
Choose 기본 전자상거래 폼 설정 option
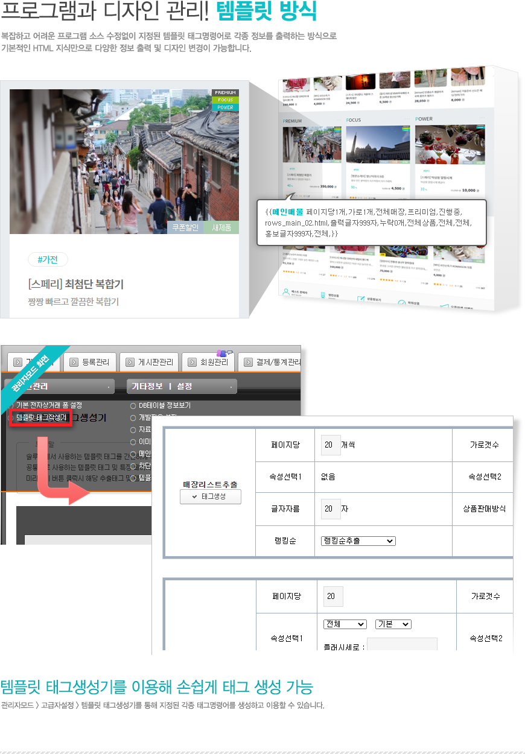pos(49,405)
